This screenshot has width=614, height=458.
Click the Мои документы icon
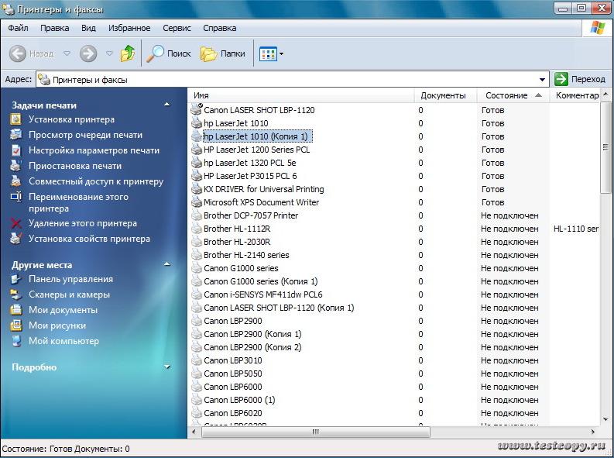(x=16, y=310)
